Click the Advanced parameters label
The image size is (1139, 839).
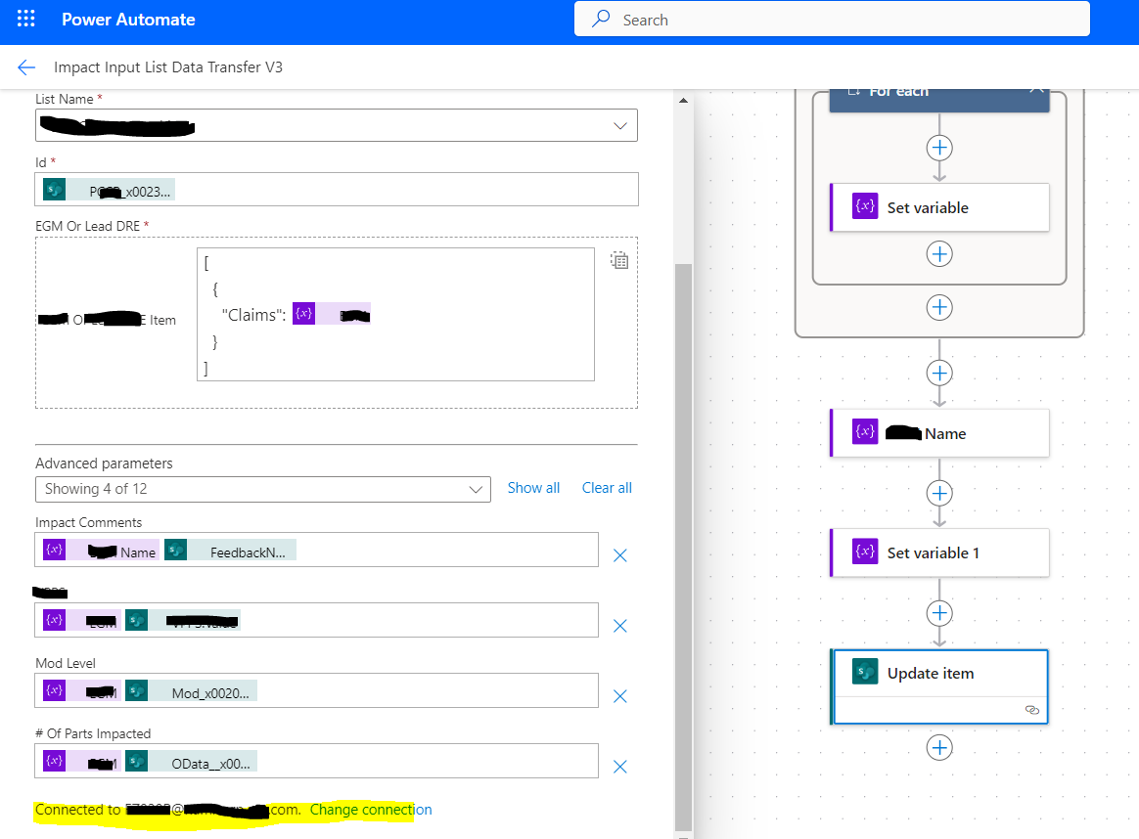[x=104, y=464]
